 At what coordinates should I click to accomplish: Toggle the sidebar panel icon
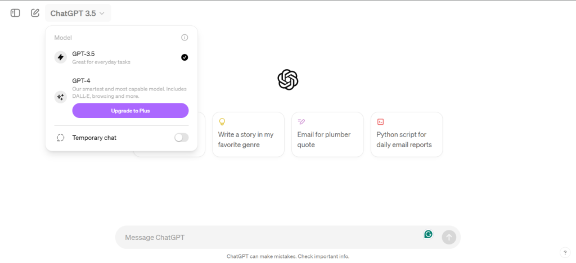tap(15, 13)
